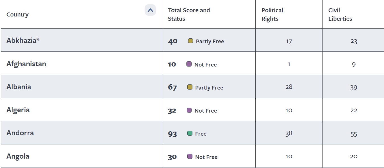Click Andorra's total score of 93

point(173,134)
